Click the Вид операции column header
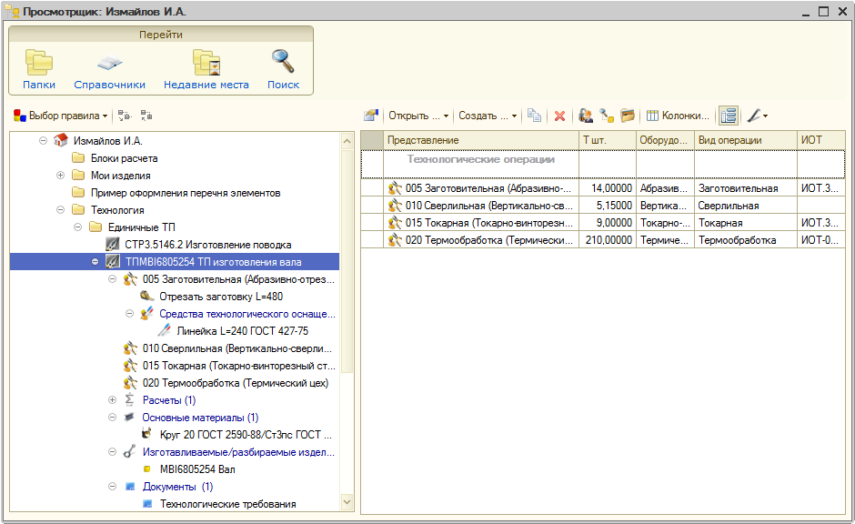Image resolution: width=855 pixels, height=524 pixels. 729,140
